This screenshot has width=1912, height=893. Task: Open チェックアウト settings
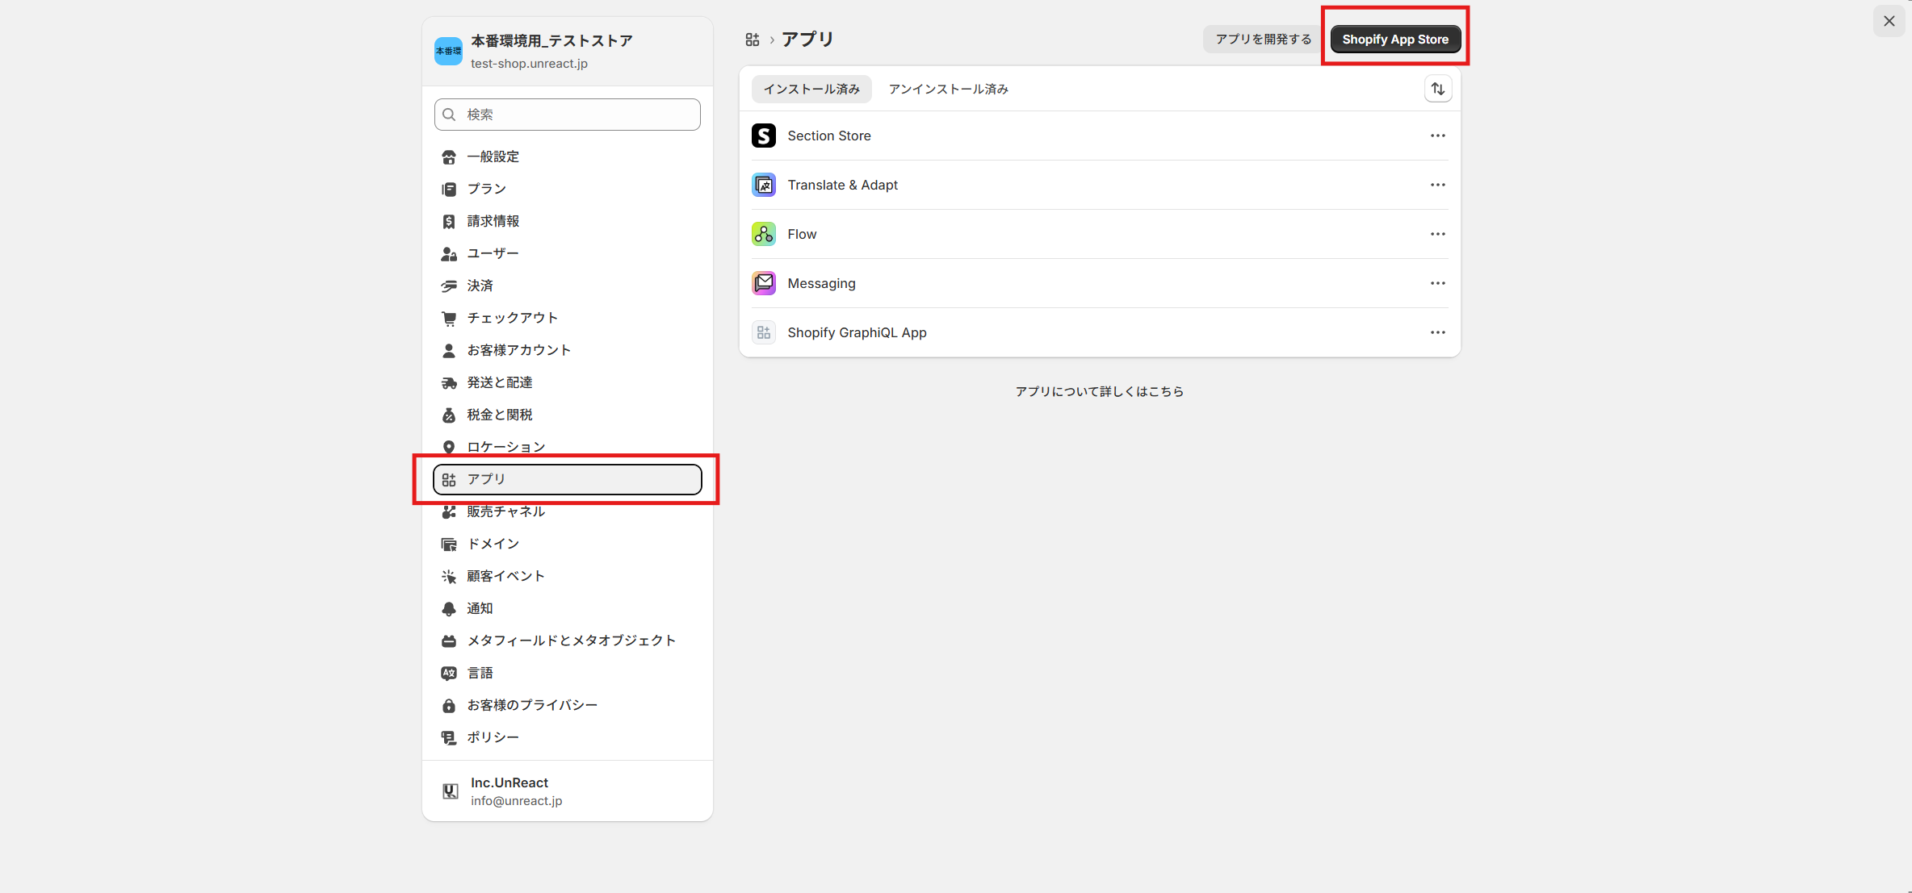point(568,318)
